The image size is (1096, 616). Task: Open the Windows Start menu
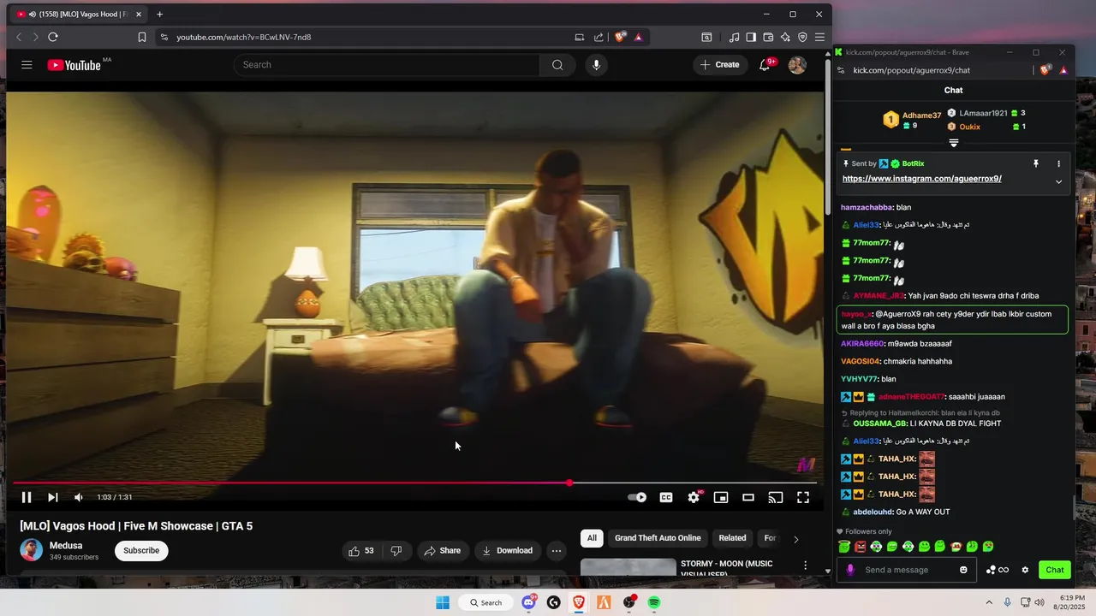click(443, 602)
